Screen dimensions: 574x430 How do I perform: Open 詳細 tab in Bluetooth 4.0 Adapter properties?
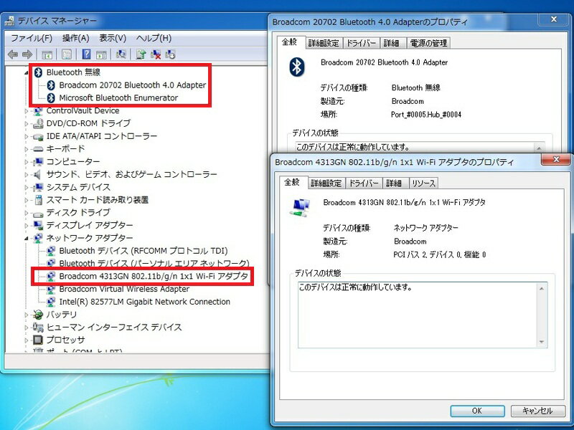coord(392,43)
